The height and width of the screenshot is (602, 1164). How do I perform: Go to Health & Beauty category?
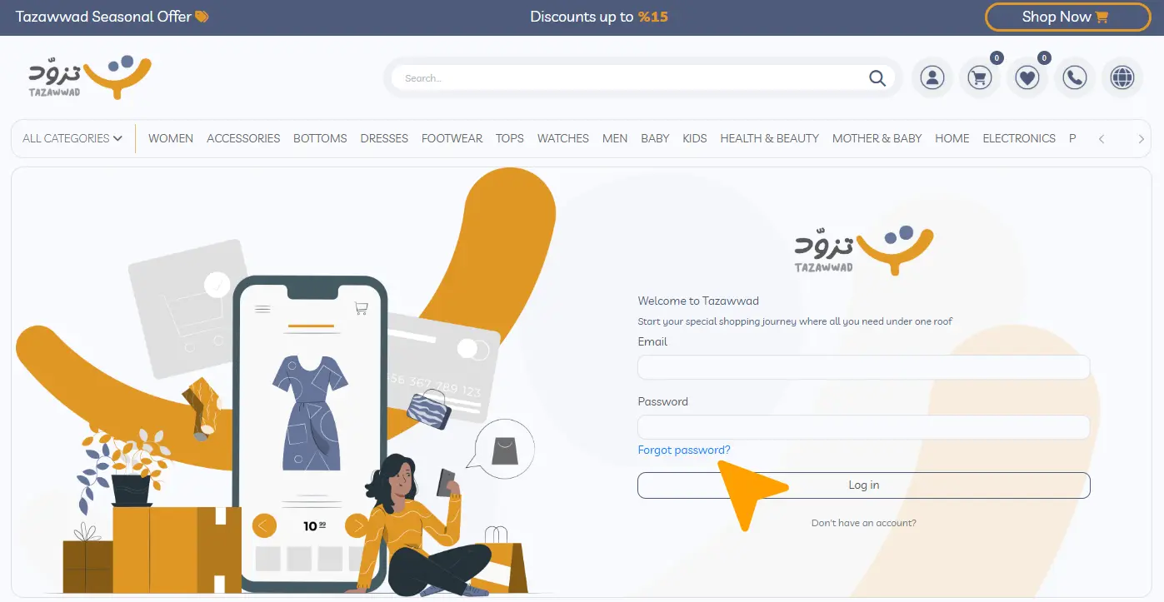click(769, 138)
